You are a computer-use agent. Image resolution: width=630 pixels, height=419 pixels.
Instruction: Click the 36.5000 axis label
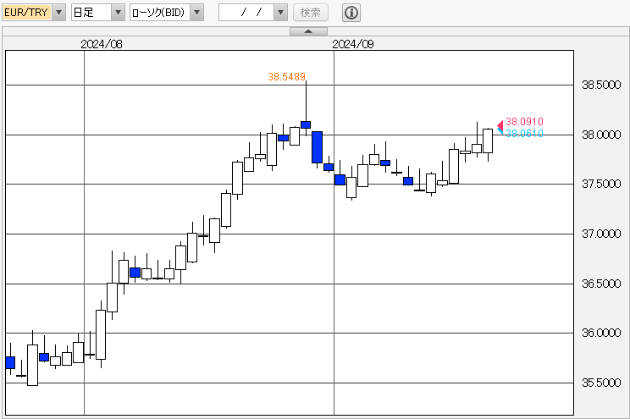click(x=601, y=284)
